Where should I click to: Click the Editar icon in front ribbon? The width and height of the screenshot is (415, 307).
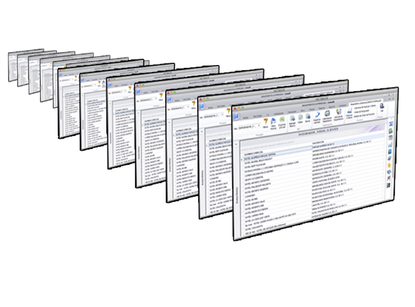click(x=301, y=117)
